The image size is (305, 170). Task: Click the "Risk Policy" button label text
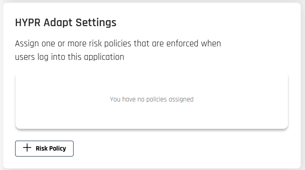[x=51, y=149]
